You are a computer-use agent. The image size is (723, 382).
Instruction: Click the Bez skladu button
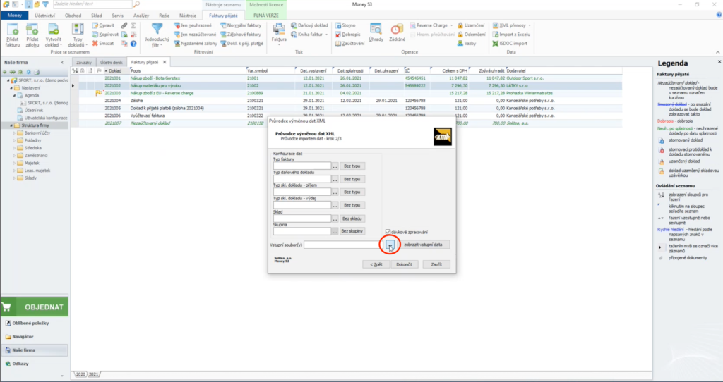pos(352,218)
